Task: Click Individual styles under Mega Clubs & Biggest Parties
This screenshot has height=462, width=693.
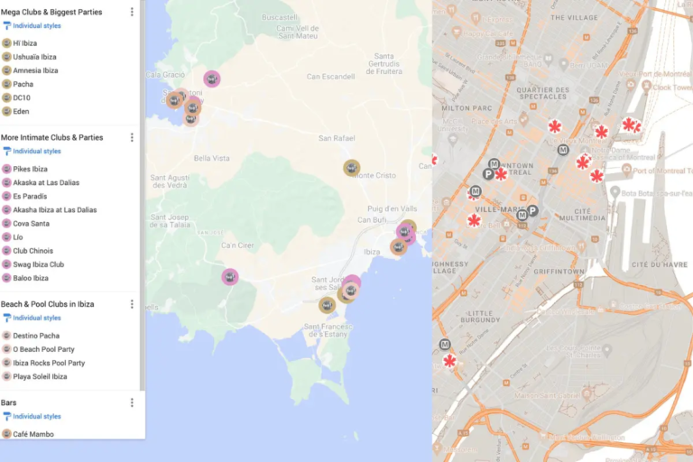Action: (x=32, y=26)
